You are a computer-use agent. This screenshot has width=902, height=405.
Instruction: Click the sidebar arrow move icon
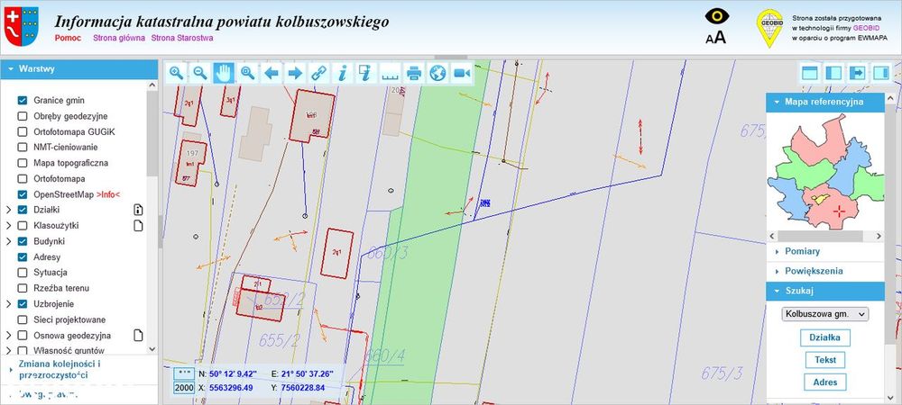coord(857,73)
